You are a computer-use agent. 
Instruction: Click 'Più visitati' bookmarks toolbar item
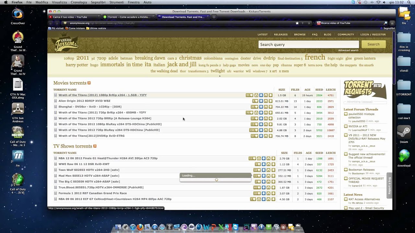[56, 28]
